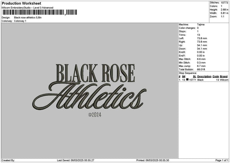Click the 'Description' column header

tap(204, 77)
